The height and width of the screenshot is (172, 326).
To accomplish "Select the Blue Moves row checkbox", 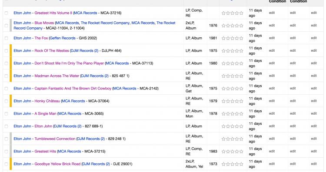I will [x=6, y=26].
